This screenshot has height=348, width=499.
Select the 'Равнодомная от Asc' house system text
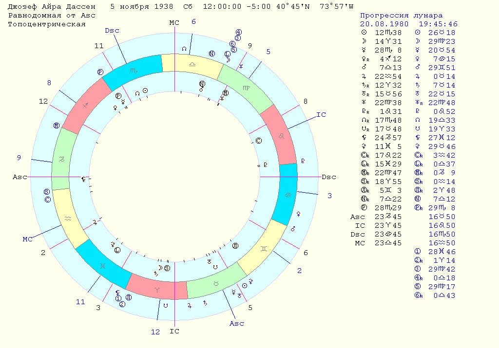52,16
